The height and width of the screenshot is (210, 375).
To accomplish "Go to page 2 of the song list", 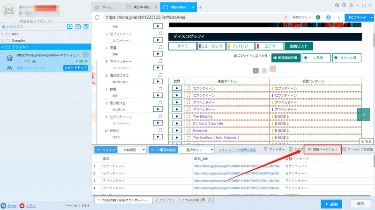I will point(264,71).
